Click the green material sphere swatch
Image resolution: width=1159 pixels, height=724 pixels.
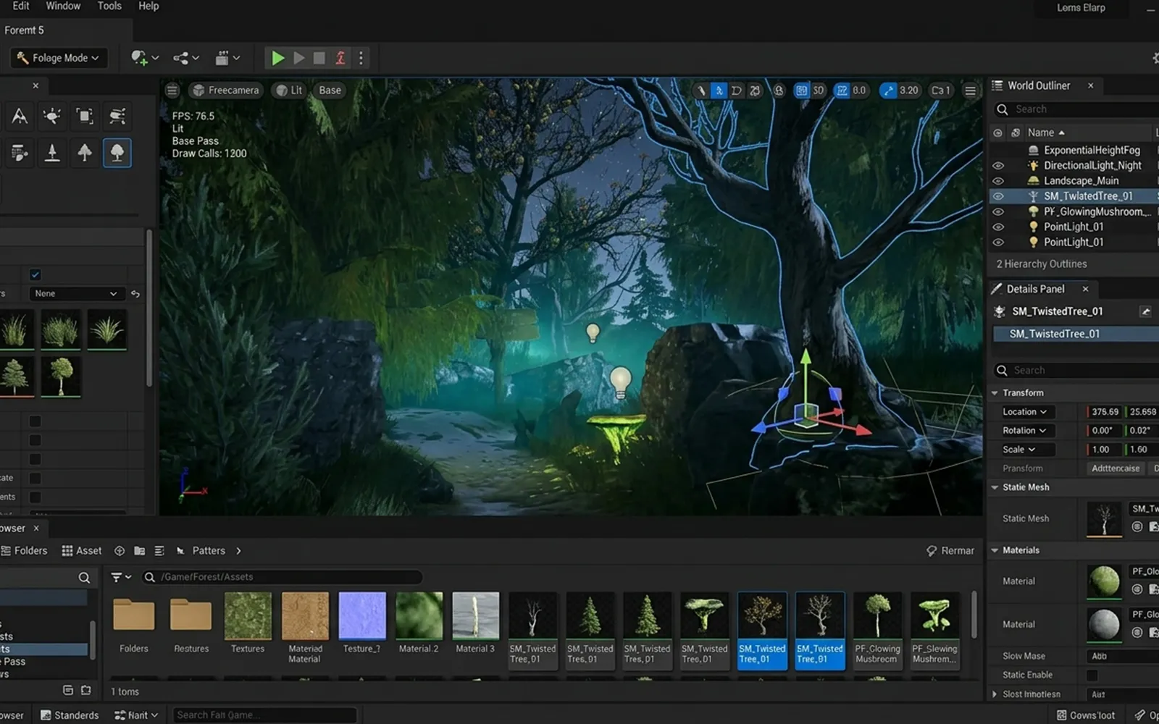click(1104, 581)
